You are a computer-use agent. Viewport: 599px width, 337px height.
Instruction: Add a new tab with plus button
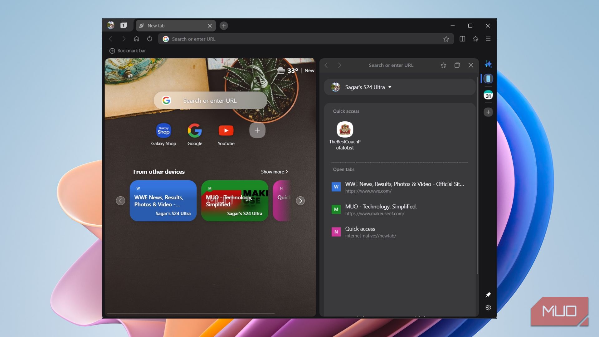(x=224, y=26)
